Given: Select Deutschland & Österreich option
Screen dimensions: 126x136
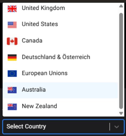Looking at the screenshot, I should (60, 57).
